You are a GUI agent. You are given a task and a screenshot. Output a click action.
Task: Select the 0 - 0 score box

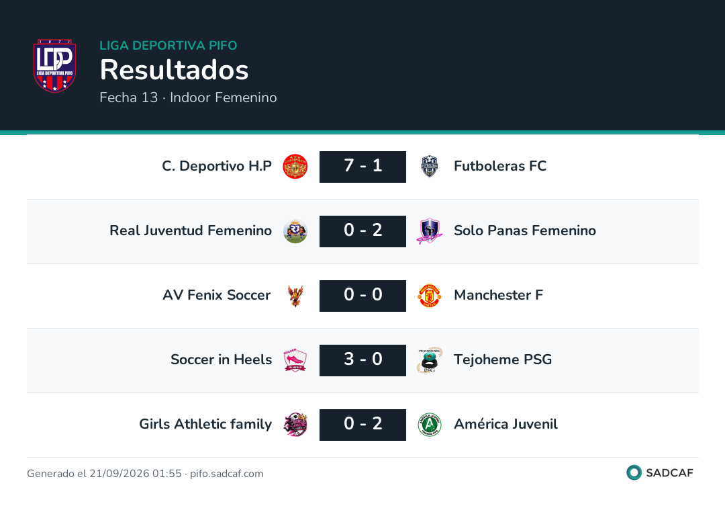point(362,296)
